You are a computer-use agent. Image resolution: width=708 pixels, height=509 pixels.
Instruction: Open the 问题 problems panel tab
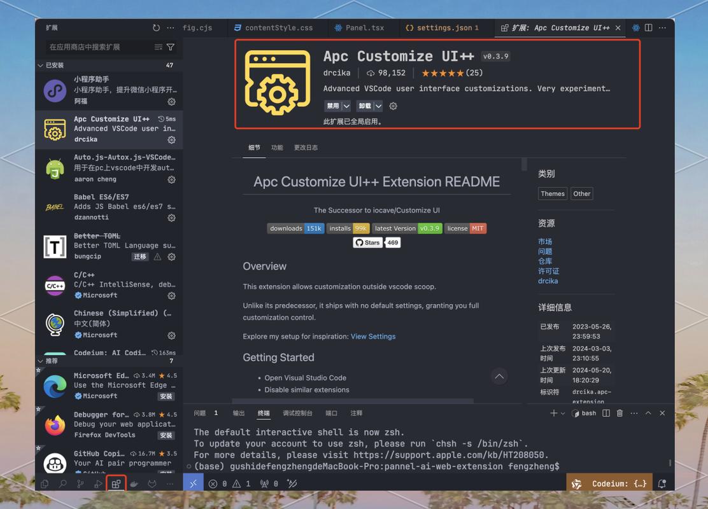(x=199, y=414)
